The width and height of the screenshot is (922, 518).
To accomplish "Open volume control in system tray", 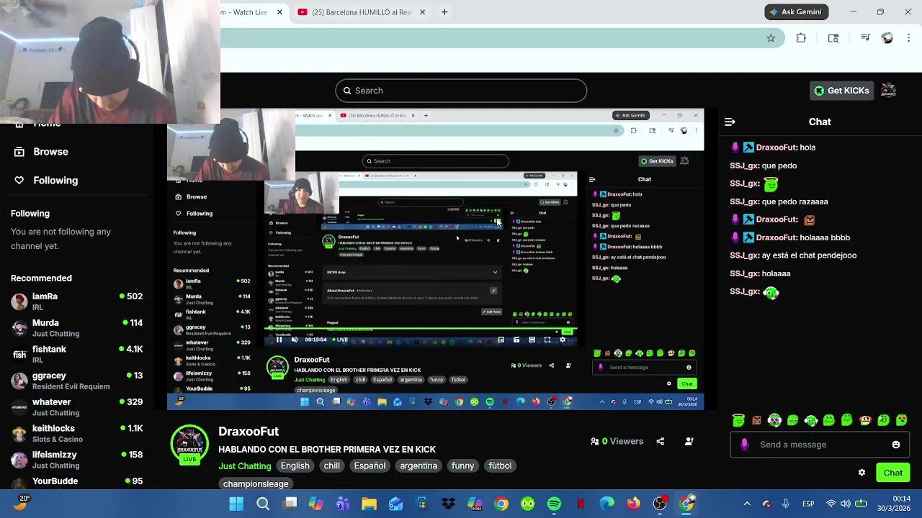I will [x=846, y=504].
